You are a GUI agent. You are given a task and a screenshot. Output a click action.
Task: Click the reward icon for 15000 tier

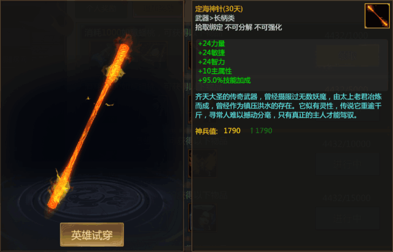click(x=204, y=218)
